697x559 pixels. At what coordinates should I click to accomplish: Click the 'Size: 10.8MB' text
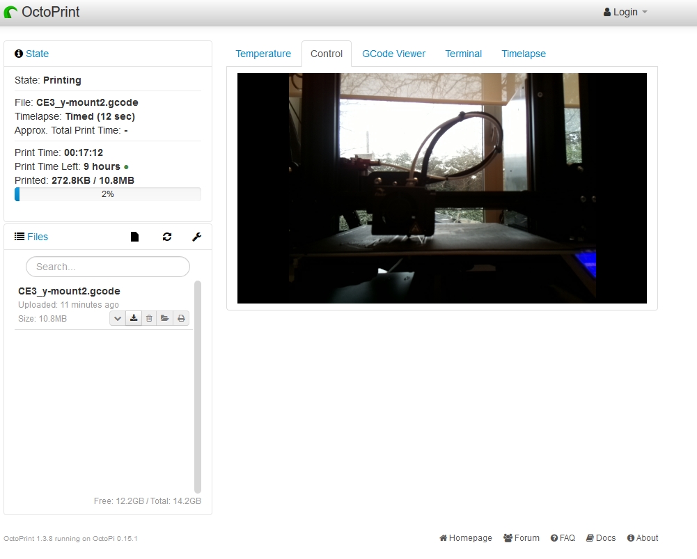[42, 319]
